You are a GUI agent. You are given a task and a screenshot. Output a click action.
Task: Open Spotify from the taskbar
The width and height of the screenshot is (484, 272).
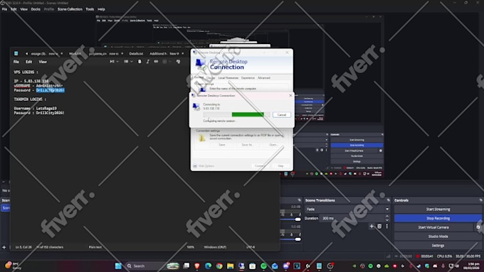point(263,266)
